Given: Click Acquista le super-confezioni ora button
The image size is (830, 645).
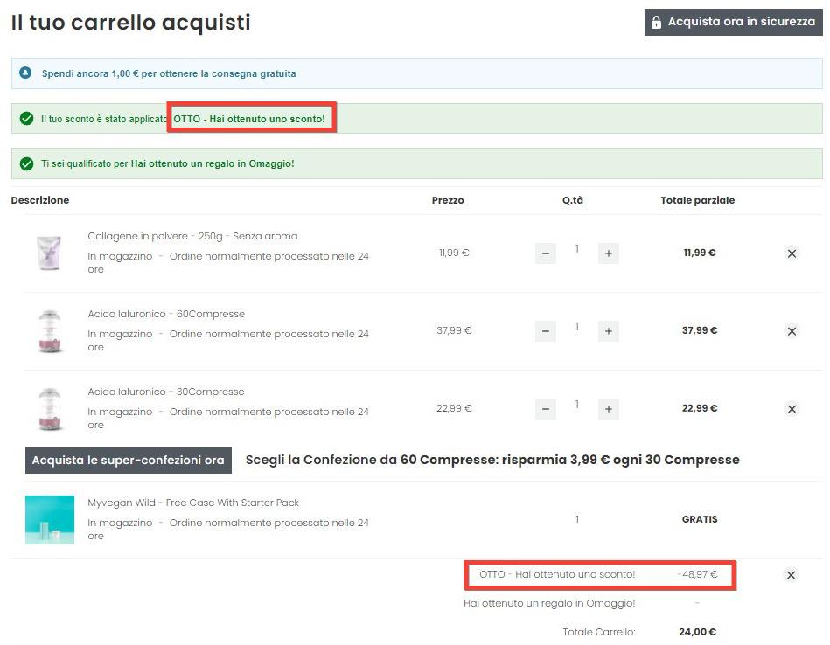Looking at the screenshot, I should [128, 461].
